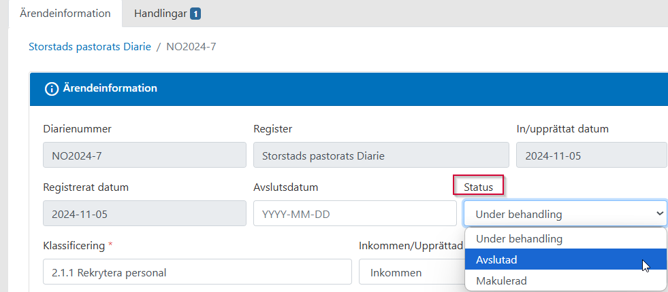Image resolution: width=668 pixels, height=292 pixels.
Task: Click the In/upprättat datum field
Action: [592, 155]
